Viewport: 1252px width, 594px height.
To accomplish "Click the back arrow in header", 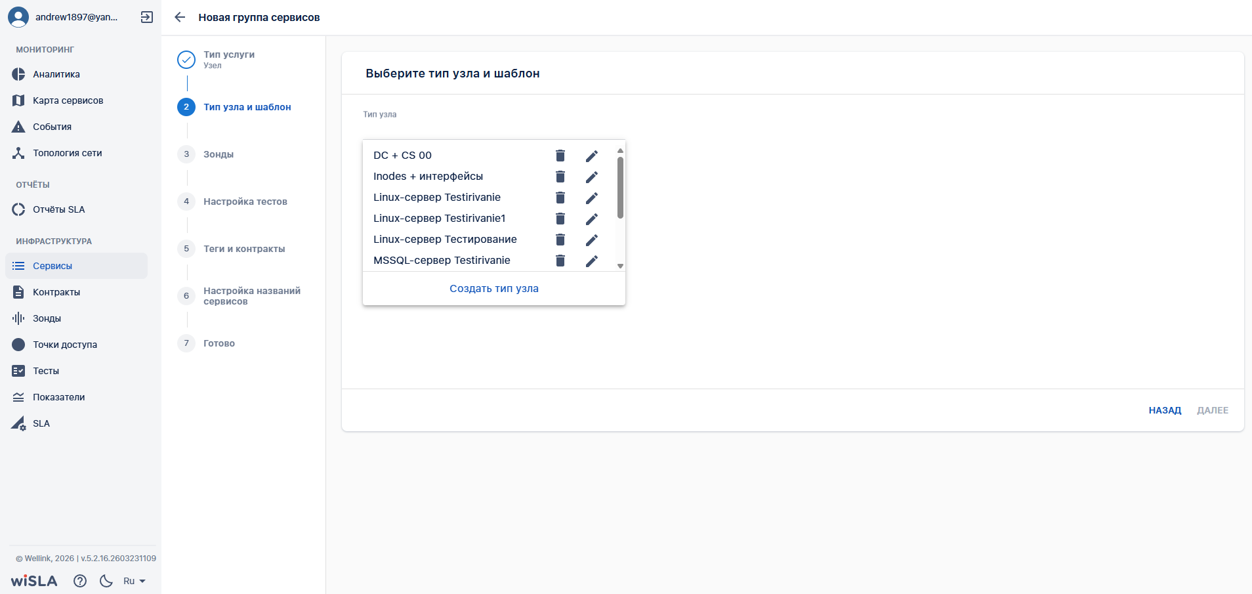I will 180,17.
